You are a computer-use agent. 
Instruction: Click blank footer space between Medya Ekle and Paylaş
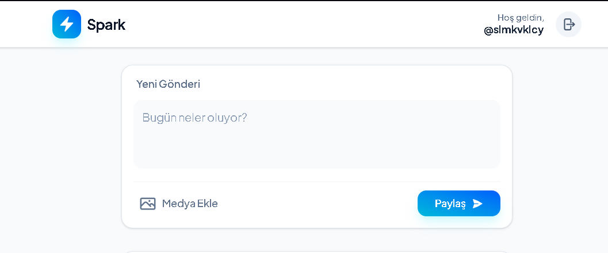(x=316, y=204)
